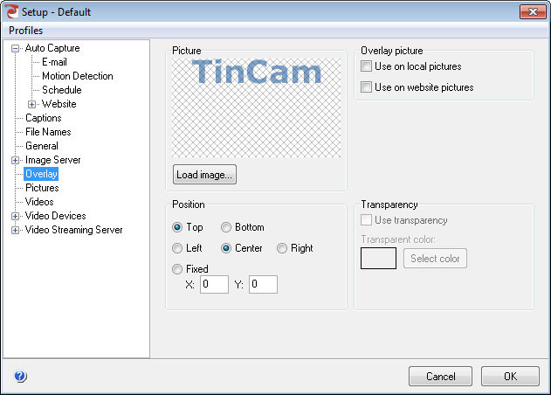
Task: Expand the Website tree node
Action: [31, 104]
